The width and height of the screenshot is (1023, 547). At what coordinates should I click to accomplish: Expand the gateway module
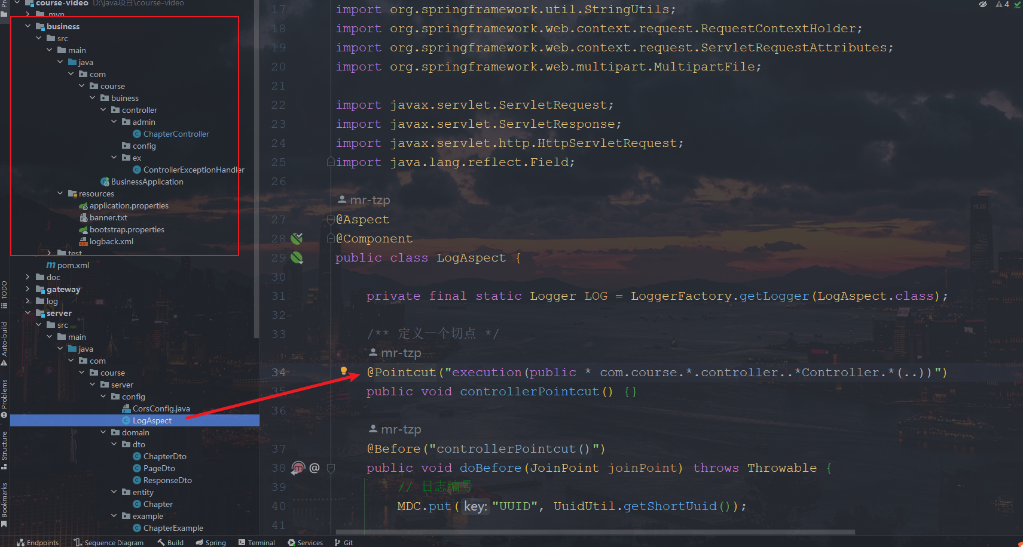[x=28, y=289]
